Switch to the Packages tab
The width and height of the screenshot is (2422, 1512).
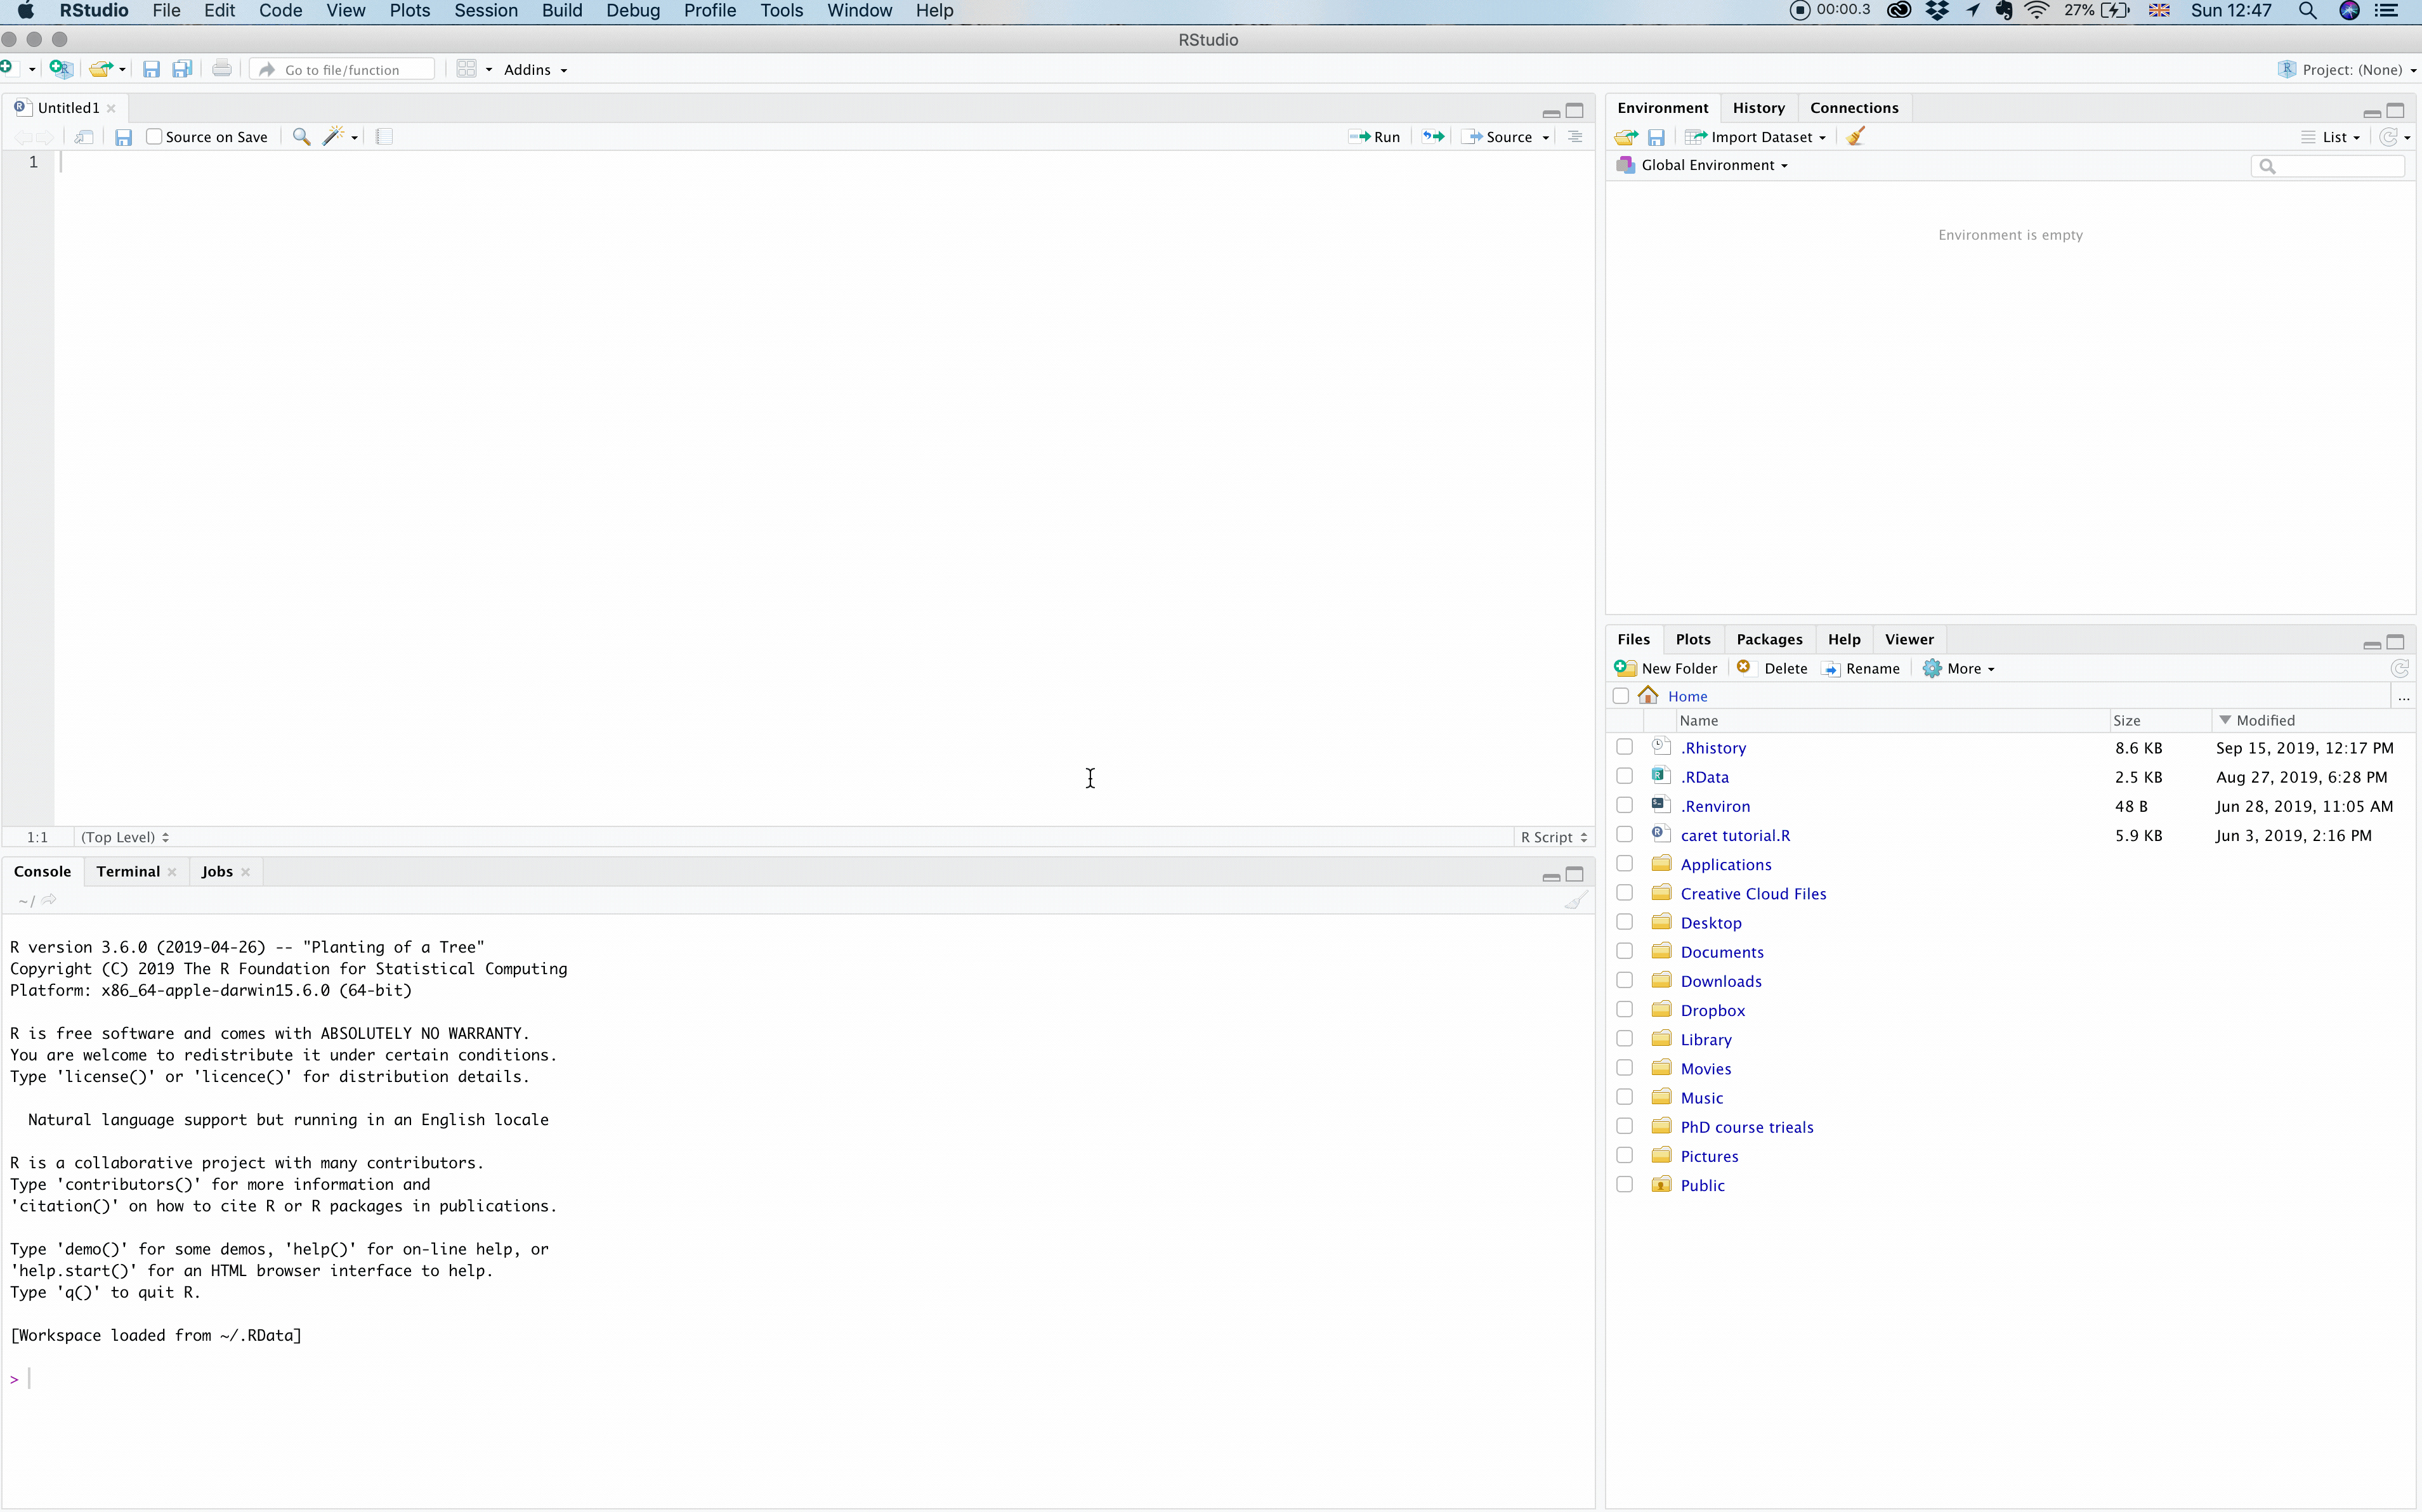click(1768, 639)
